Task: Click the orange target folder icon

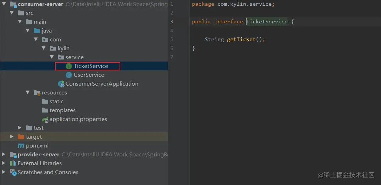Action: (21, 137)
